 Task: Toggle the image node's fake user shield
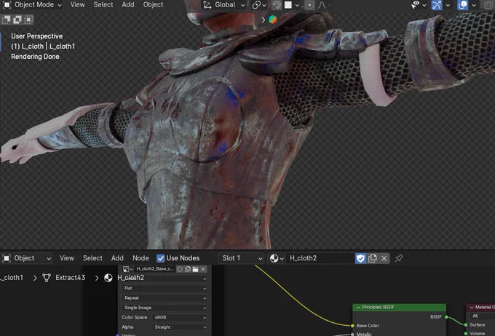click(180, 269)
